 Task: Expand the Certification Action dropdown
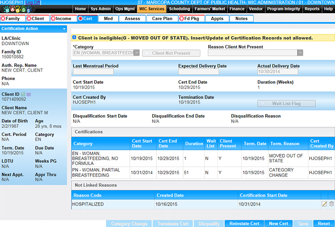coord(64,29)
